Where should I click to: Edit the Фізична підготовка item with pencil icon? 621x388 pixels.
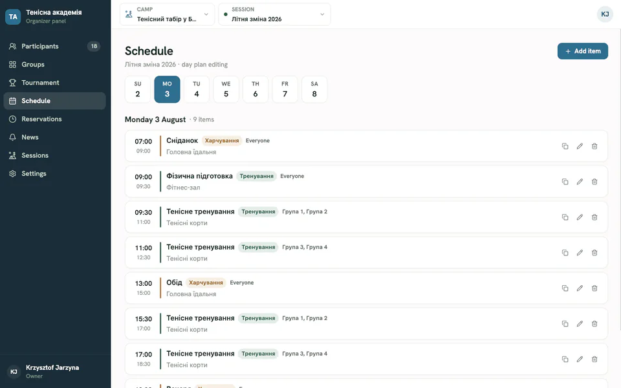580,182
